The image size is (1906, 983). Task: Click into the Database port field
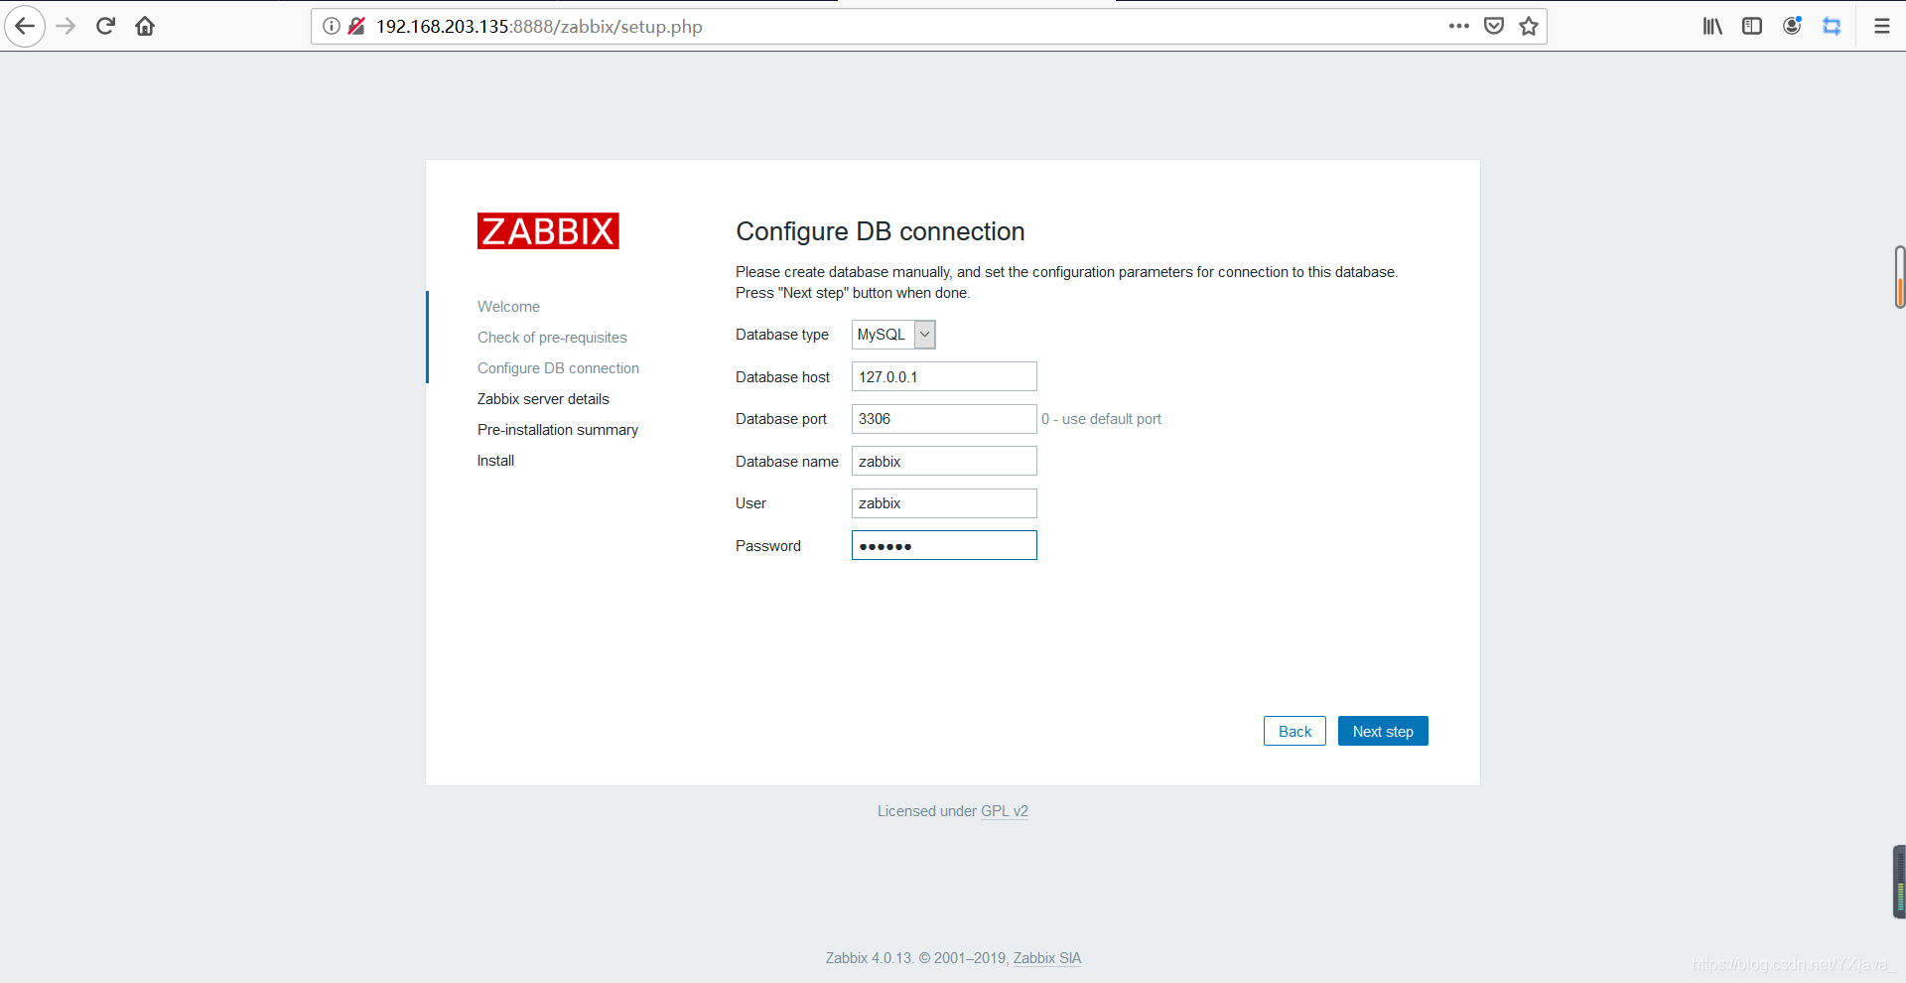944,419
